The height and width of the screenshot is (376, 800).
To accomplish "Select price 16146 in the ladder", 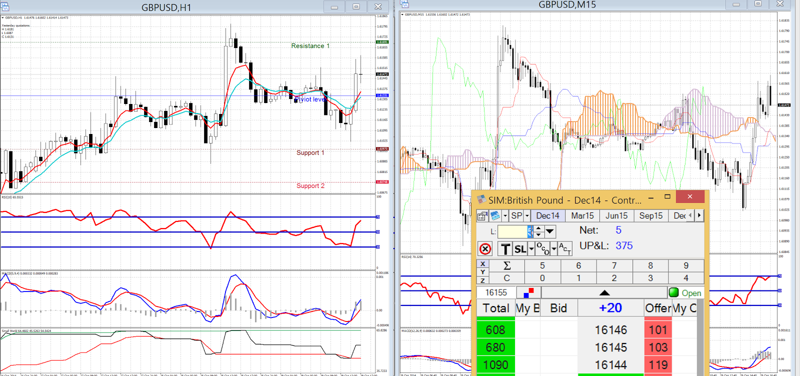I will pyautogui.click(x=610, y=330).
